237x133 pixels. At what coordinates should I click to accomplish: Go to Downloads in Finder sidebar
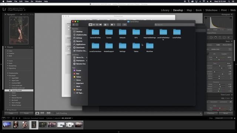pyautogui.click(x=79, y=48)
